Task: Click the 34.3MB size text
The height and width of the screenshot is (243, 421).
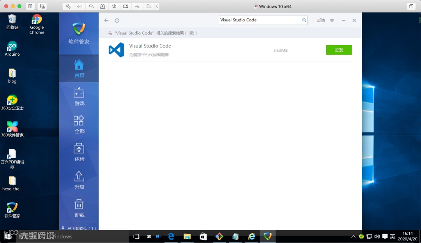Action: coord(280,50)
